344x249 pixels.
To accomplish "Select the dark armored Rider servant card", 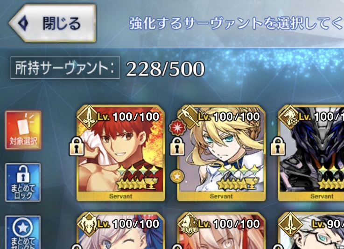I will click(x=311, y=153).
